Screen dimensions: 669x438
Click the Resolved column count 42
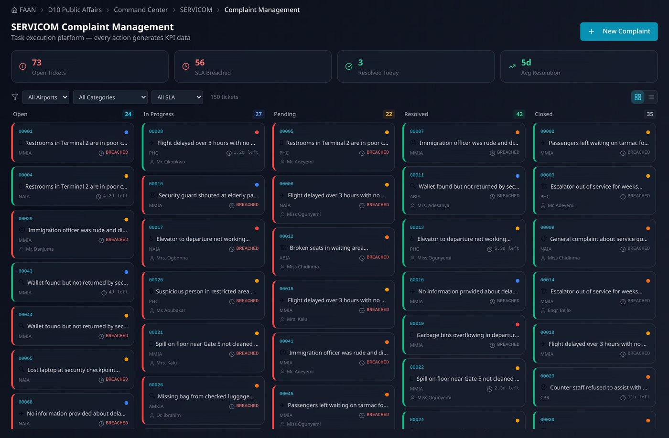pos(519,114)
